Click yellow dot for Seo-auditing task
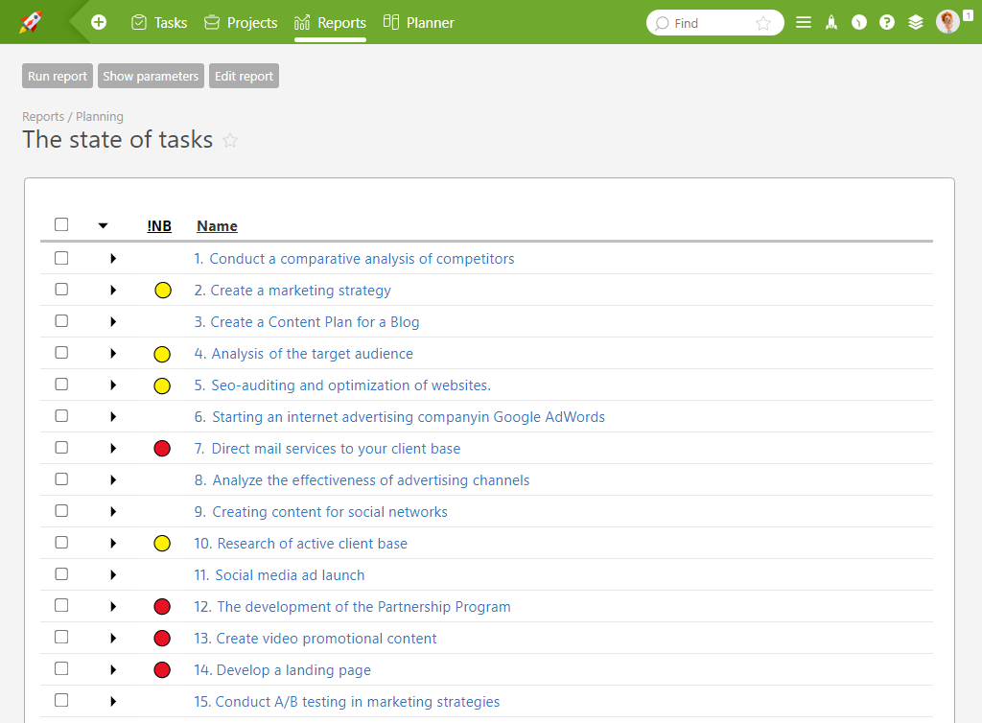 pyautogui.click(x=162, y=385)
